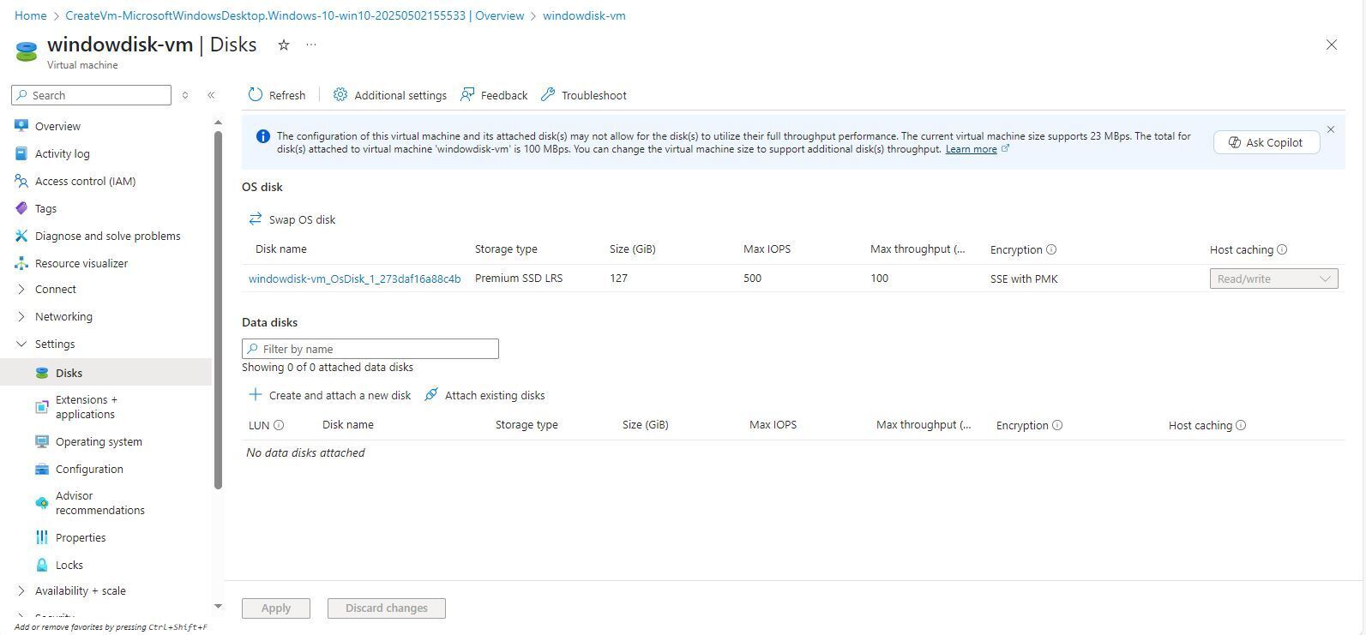The height and width of the screenshot is (635, 1366).
Task: Click the SSE with PMK encryption value
Action: tap(1024, 279)
